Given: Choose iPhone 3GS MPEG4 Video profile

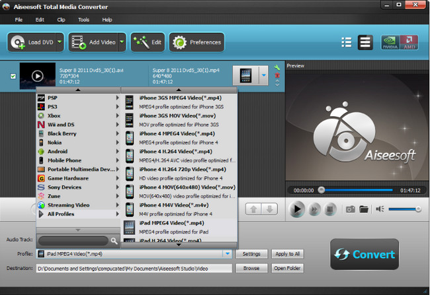Looking at the screenshot, I should (x=179, y=102).
